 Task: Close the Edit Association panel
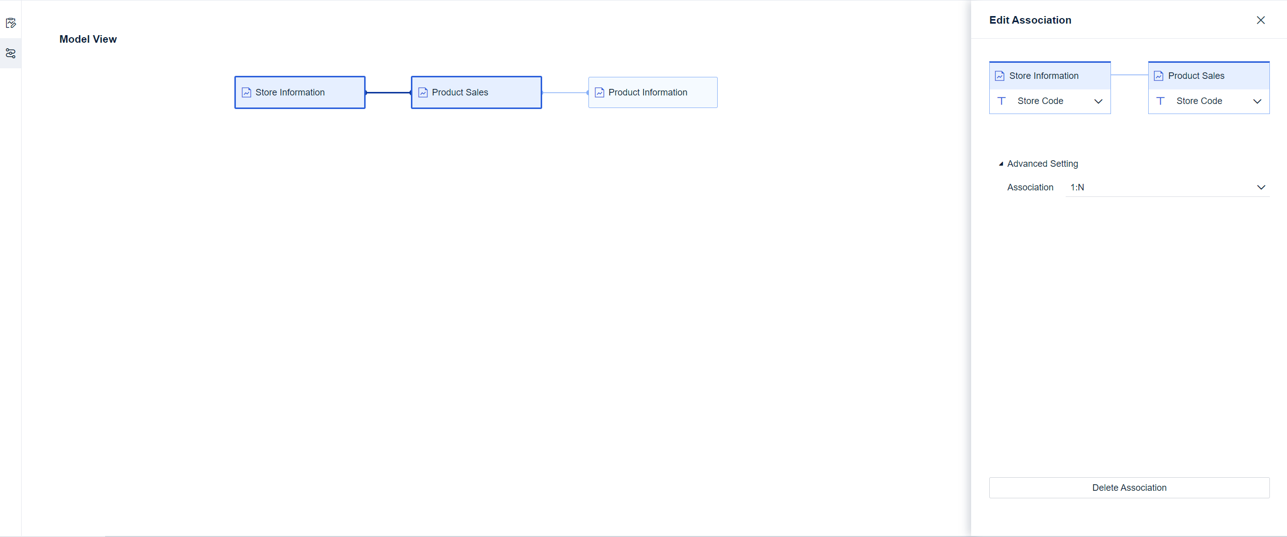pos(1261,20)
